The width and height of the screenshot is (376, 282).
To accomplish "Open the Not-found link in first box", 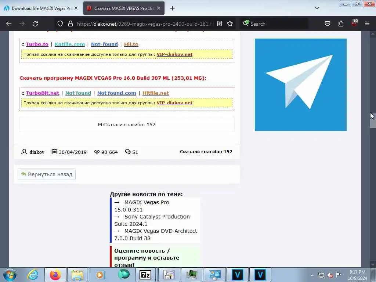I will point(104,44).
